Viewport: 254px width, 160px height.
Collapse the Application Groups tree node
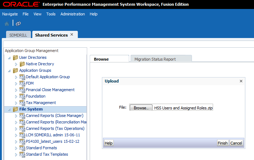point(9,71)
